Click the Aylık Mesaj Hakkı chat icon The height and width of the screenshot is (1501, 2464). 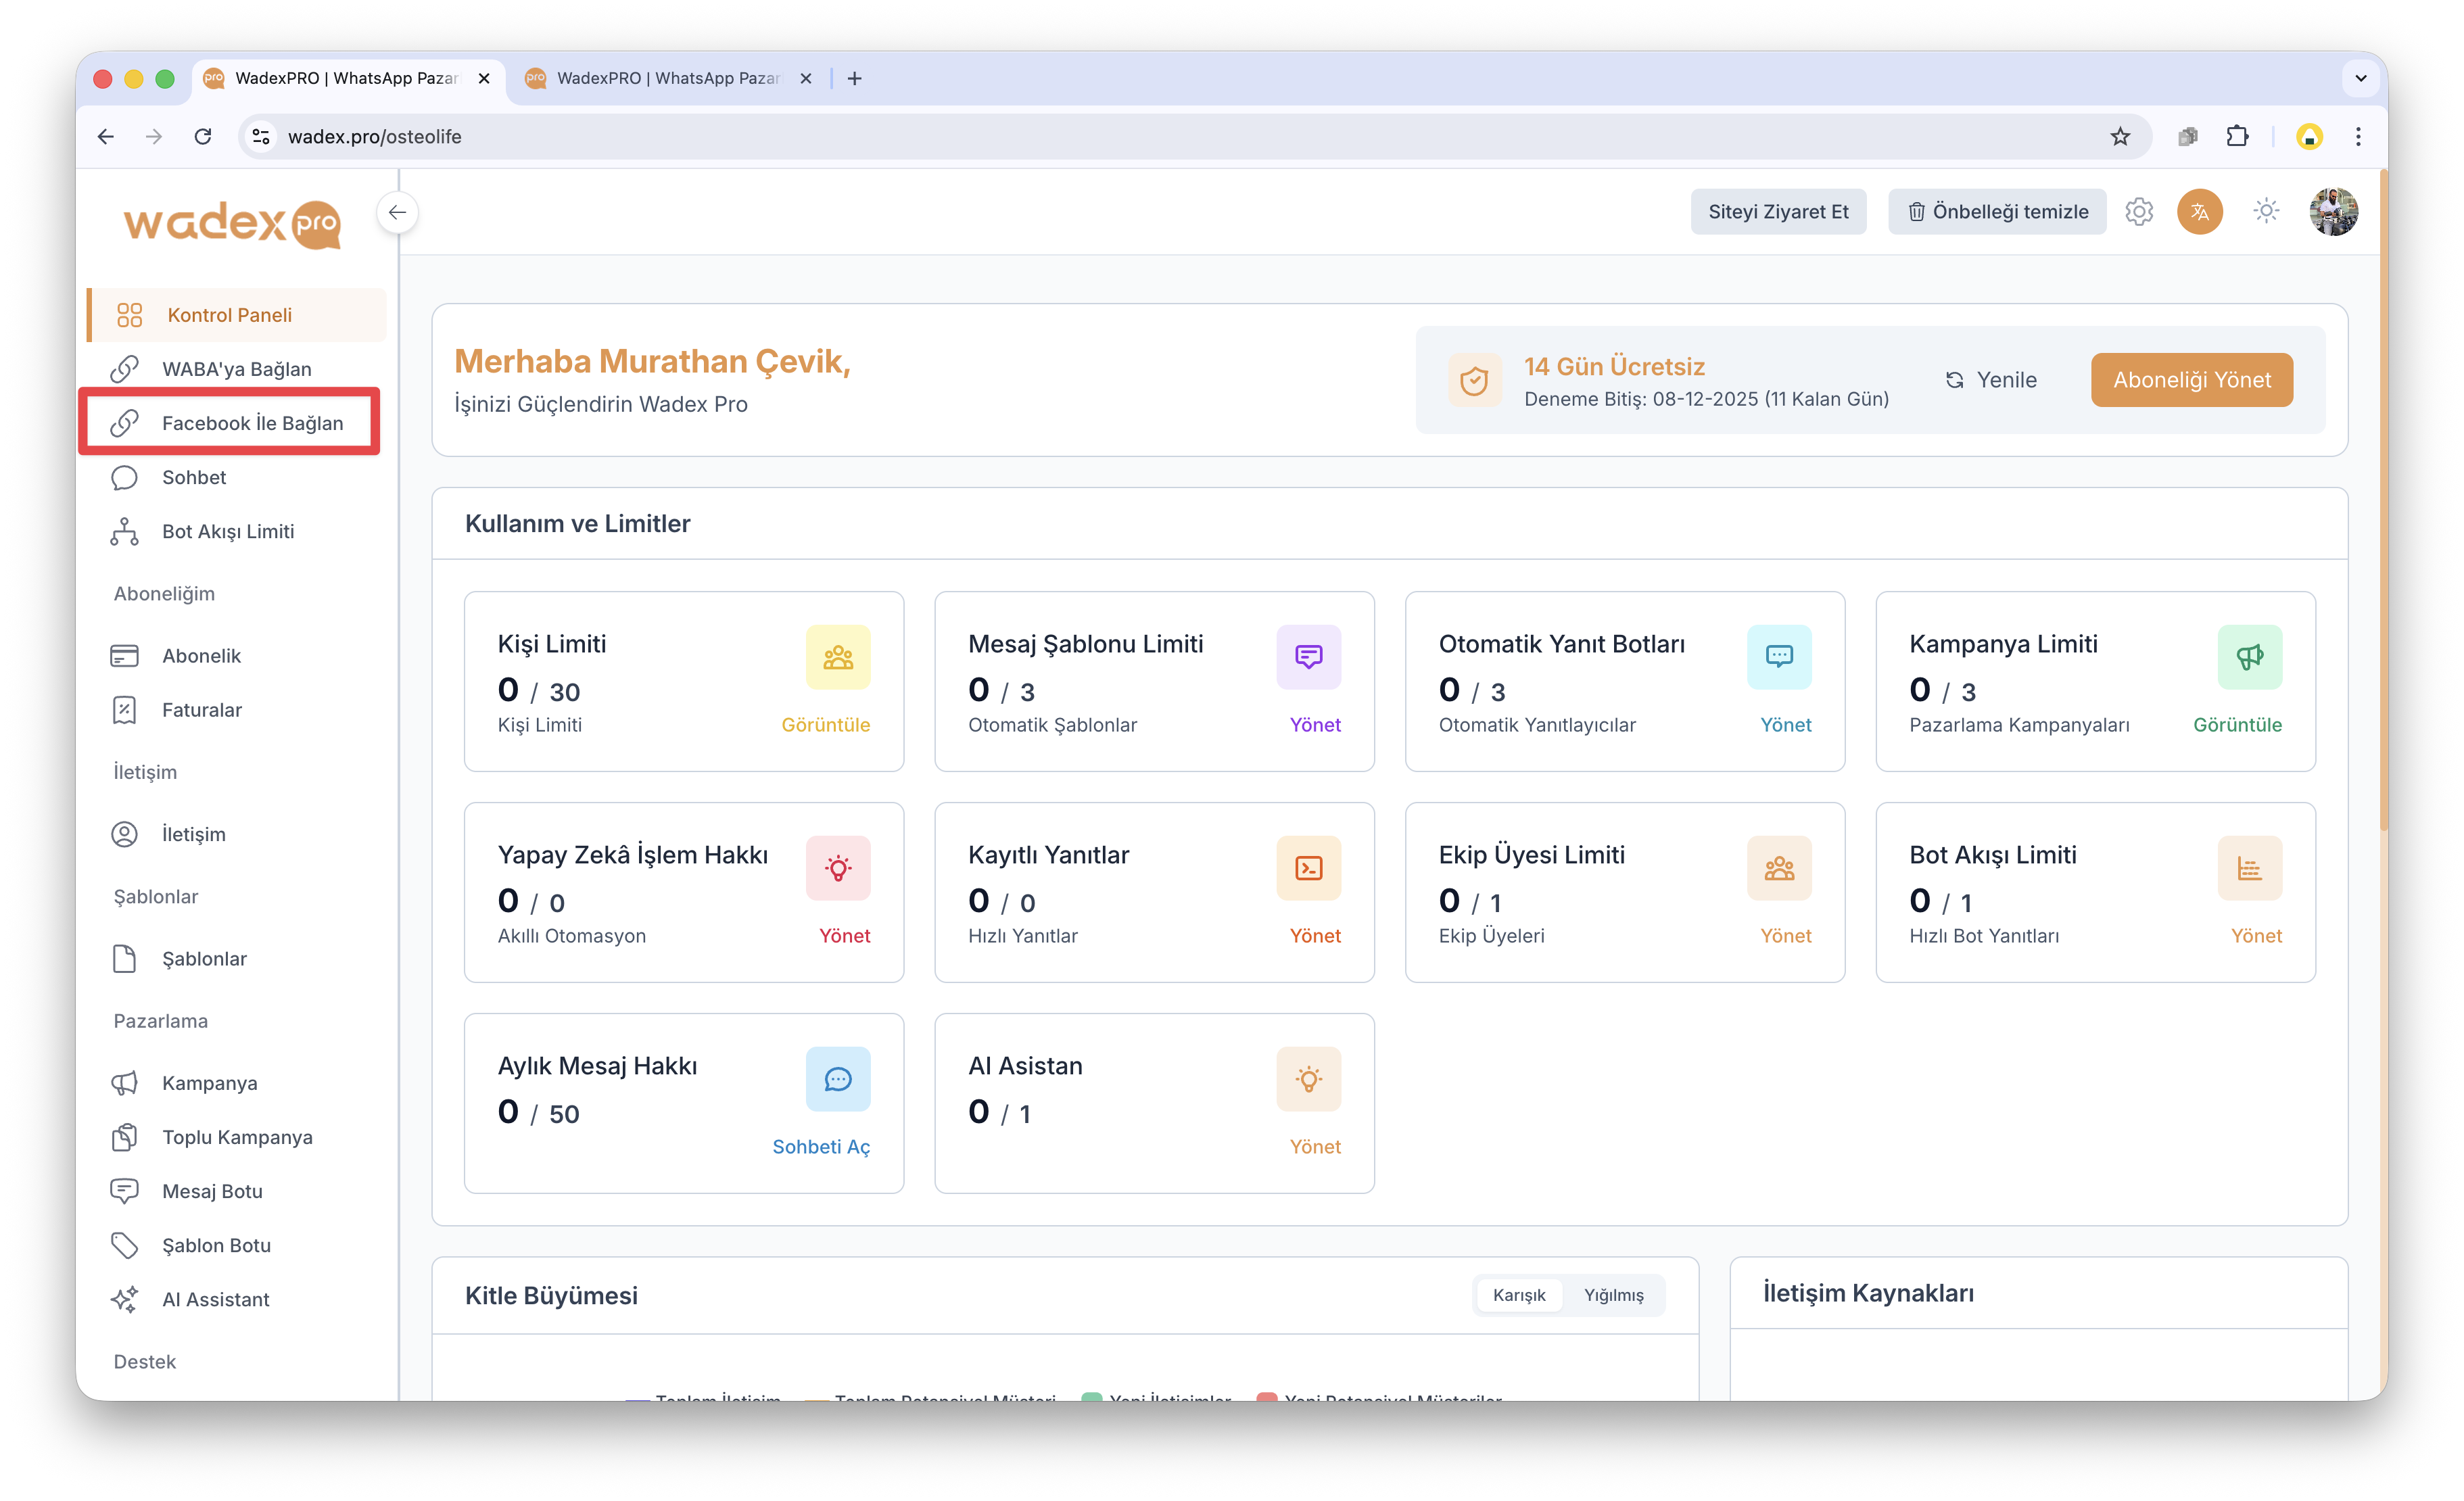837,1079
